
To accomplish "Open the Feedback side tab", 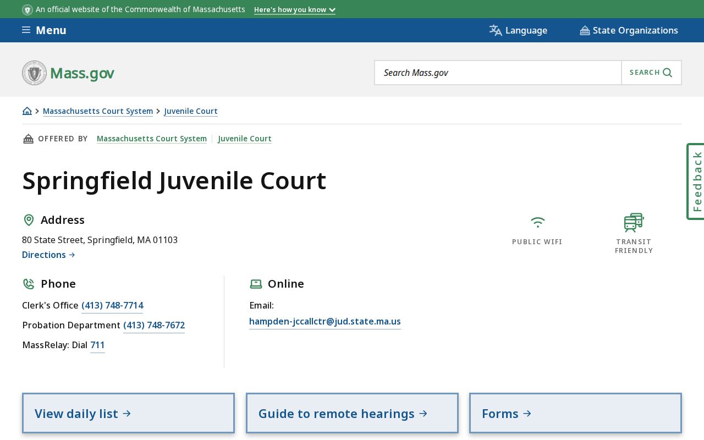I will pos(696,182).
